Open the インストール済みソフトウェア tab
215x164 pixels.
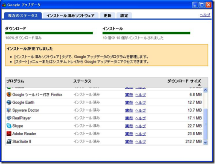click(70, 15)
